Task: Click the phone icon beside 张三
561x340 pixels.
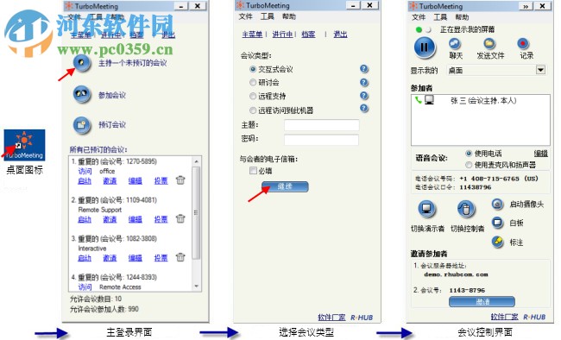Action: 418,100
